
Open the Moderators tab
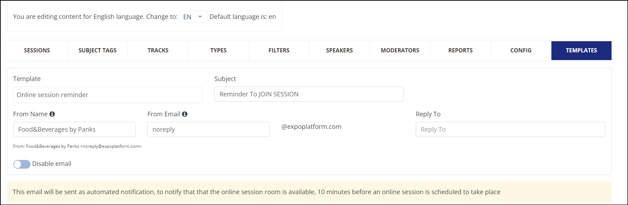400,50
